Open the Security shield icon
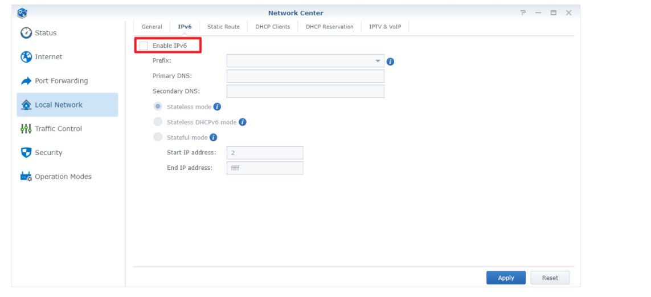Image resolution: width=651 pixels, height=297 pixels. pos(26,153)
